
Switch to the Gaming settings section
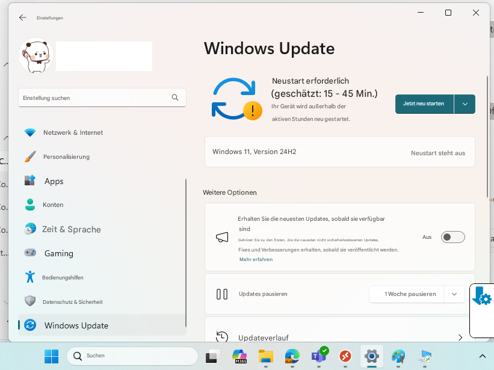31,253
